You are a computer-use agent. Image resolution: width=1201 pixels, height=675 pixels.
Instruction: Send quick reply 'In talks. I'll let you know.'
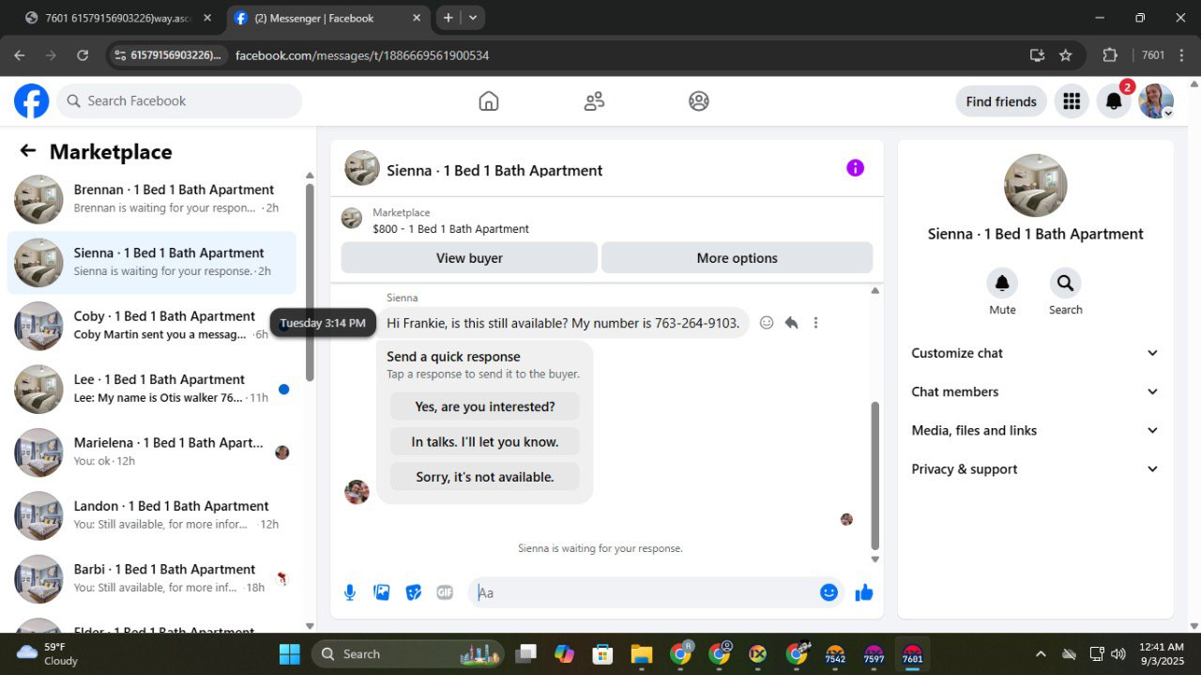[485, 441]
